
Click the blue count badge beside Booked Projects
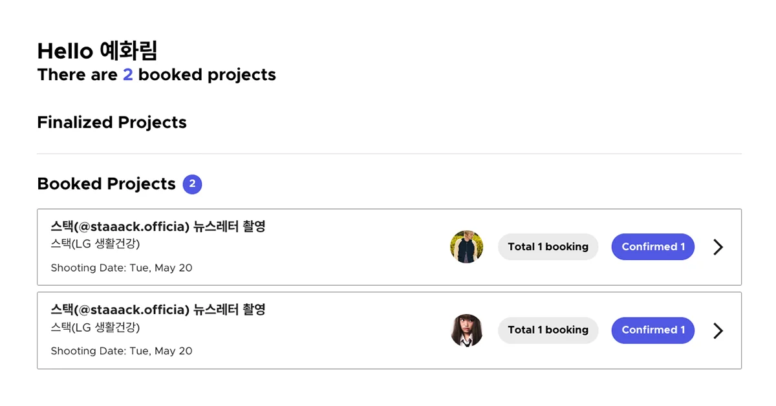pyautogui.click(x=192, y=184)
